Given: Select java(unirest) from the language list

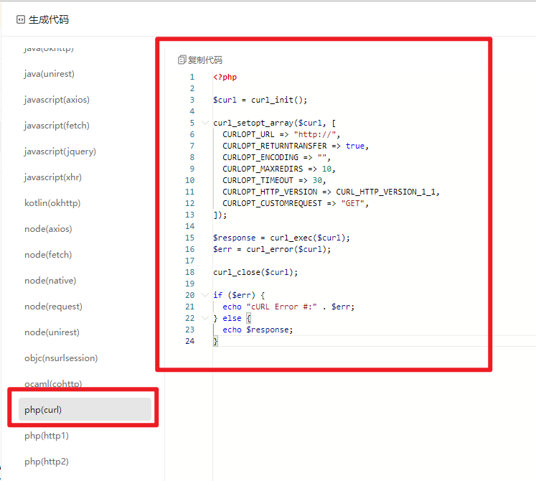Looking at the screenshot, I should click(50, 74).
